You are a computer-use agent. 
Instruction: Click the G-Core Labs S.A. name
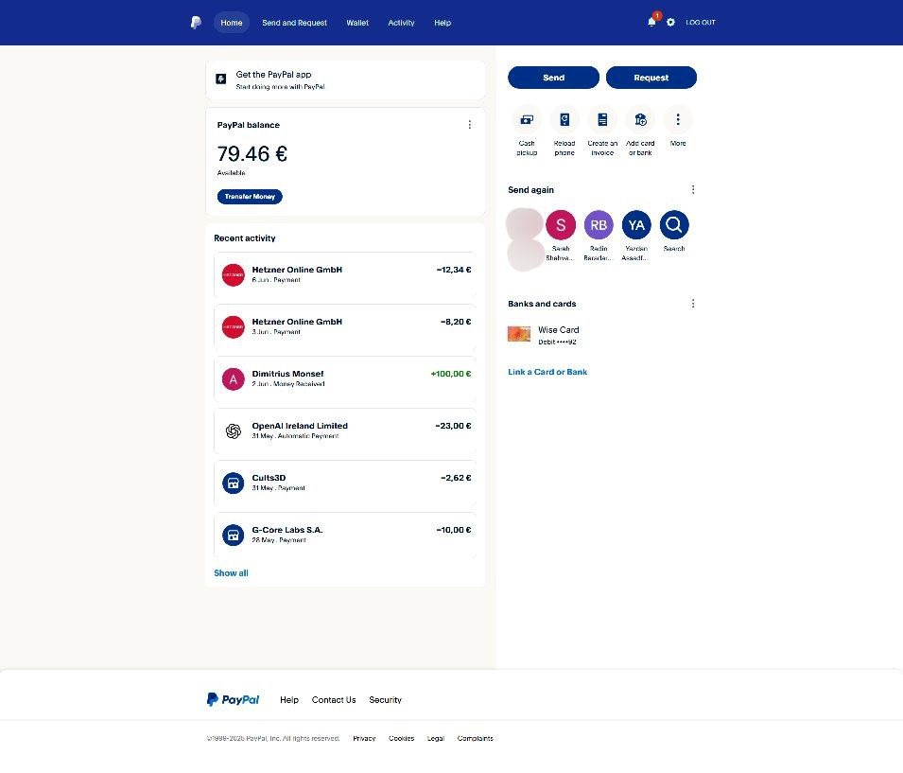tap(287, 530)
